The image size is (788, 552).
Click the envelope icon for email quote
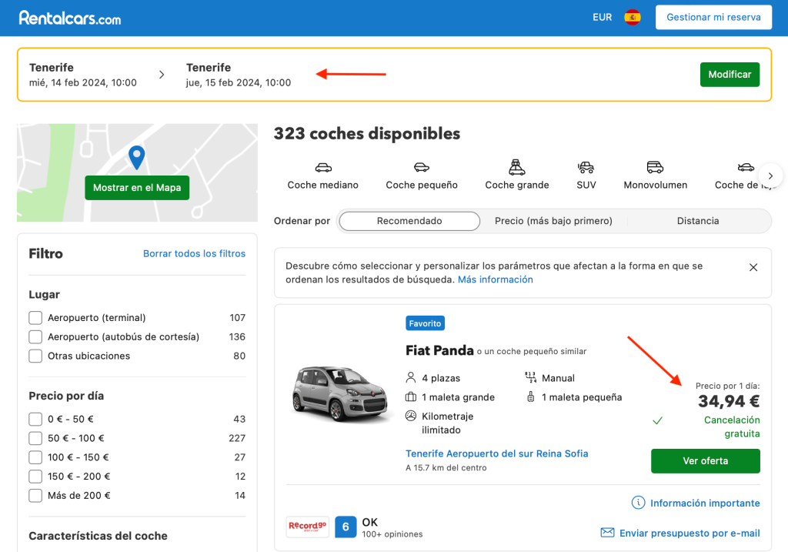[x=608, y=533]
